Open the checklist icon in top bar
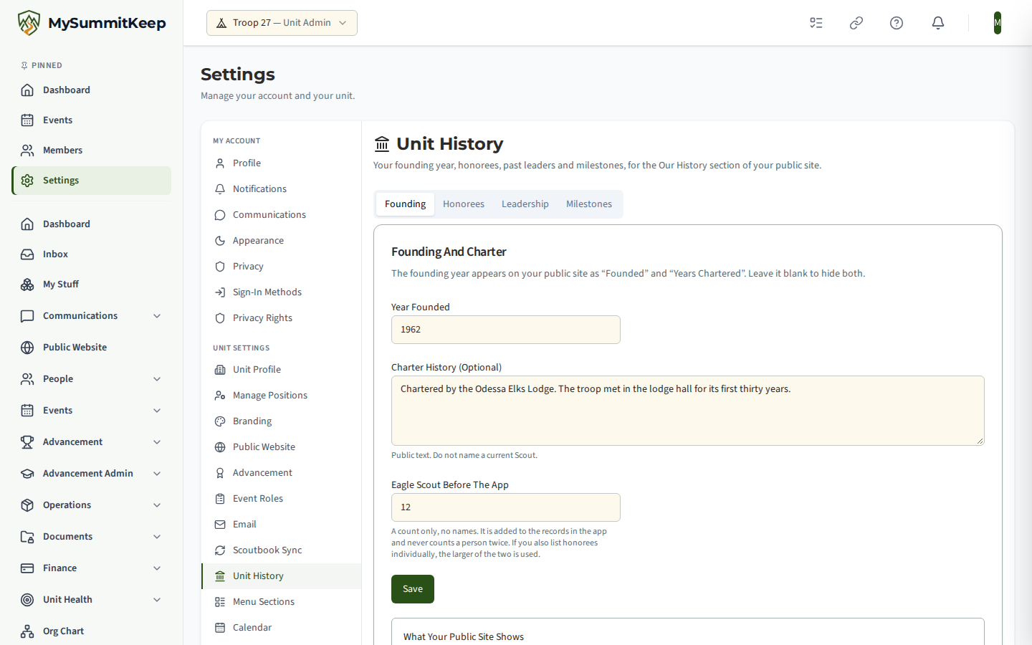Image resolution: width=1032 pixels, height=645 pixels. 816,23
